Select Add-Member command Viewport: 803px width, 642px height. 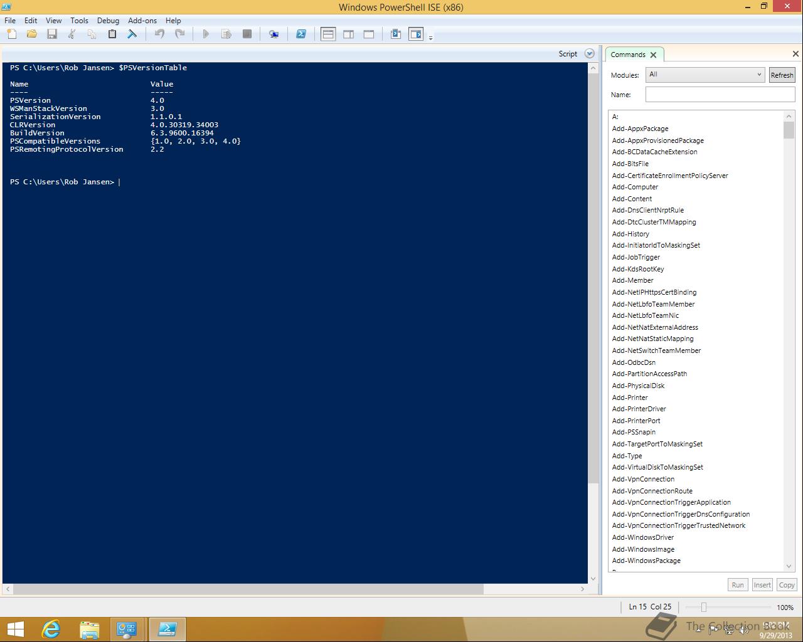pyautogui.click(x=632, y=280)
